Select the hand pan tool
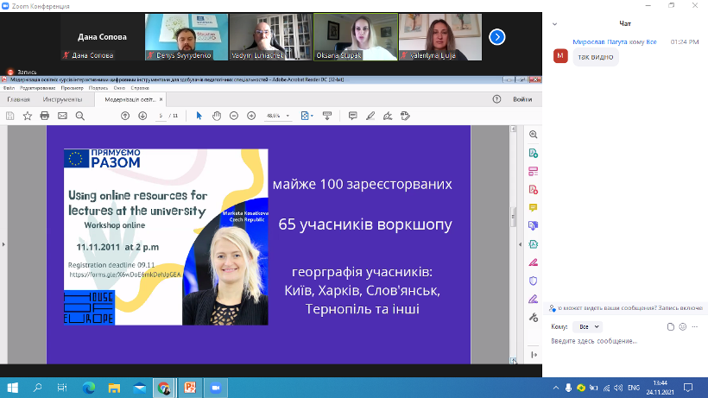 coord(217,115)
